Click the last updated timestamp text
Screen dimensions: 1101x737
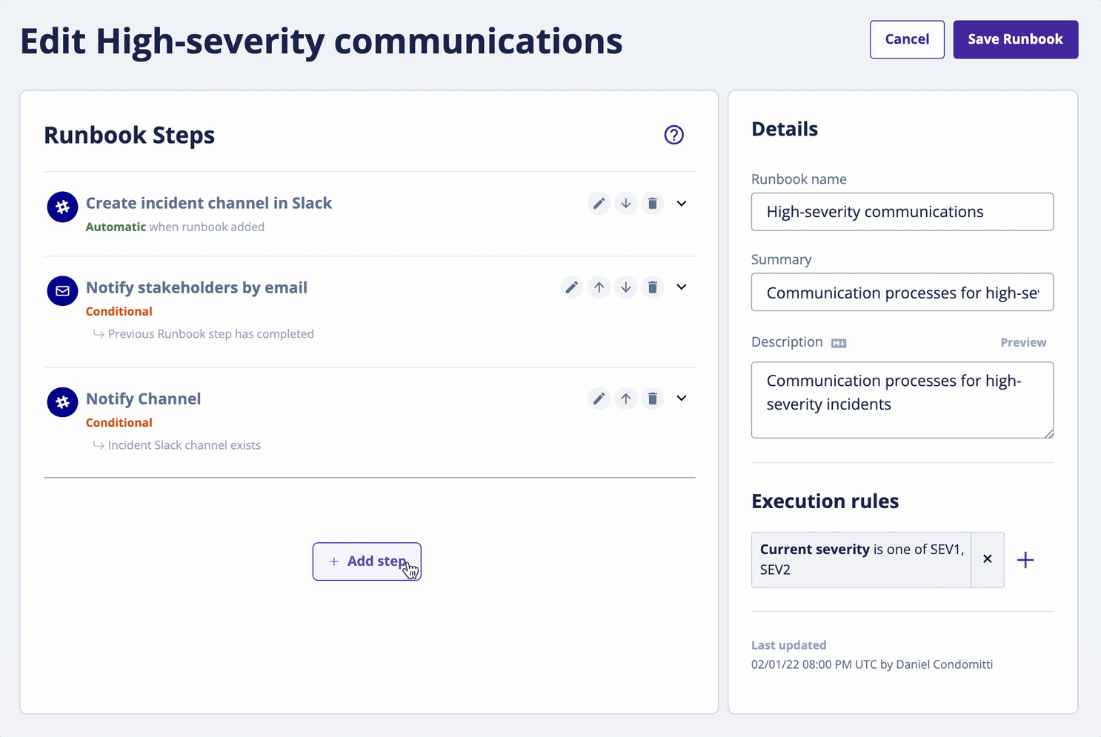pos(872,664)
